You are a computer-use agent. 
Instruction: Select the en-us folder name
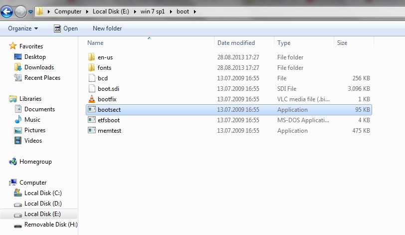point(105,57)
